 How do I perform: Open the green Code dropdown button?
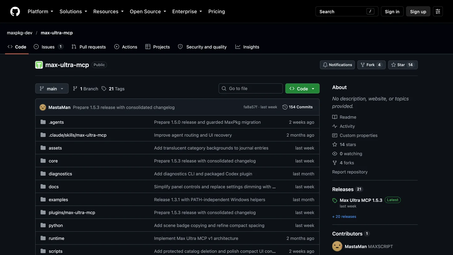point(302,89)
